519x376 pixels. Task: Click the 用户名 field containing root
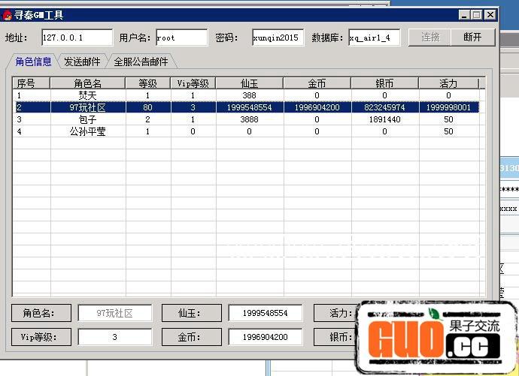(181, 38)
